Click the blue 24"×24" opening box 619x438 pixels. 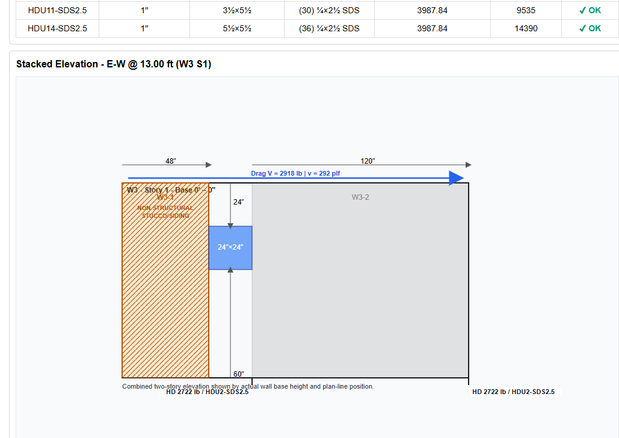tap(230, 248)
